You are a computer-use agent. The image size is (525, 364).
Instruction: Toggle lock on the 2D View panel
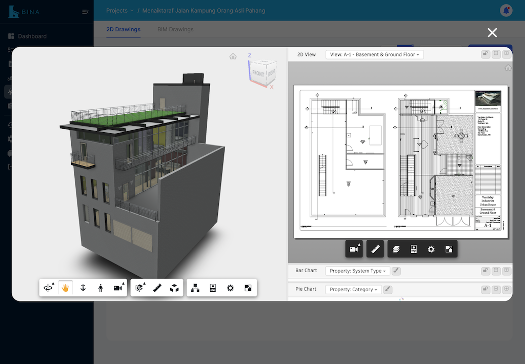point(485,54)
